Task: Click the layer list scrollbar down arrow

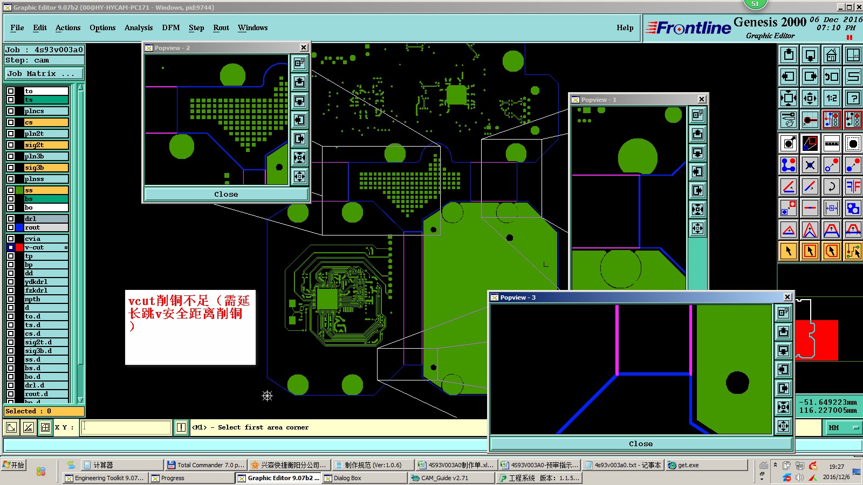Action: [x=81, y=400]
